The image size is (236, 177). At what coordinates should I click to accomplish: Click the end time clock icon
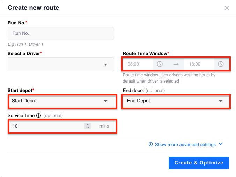(221, 64)
